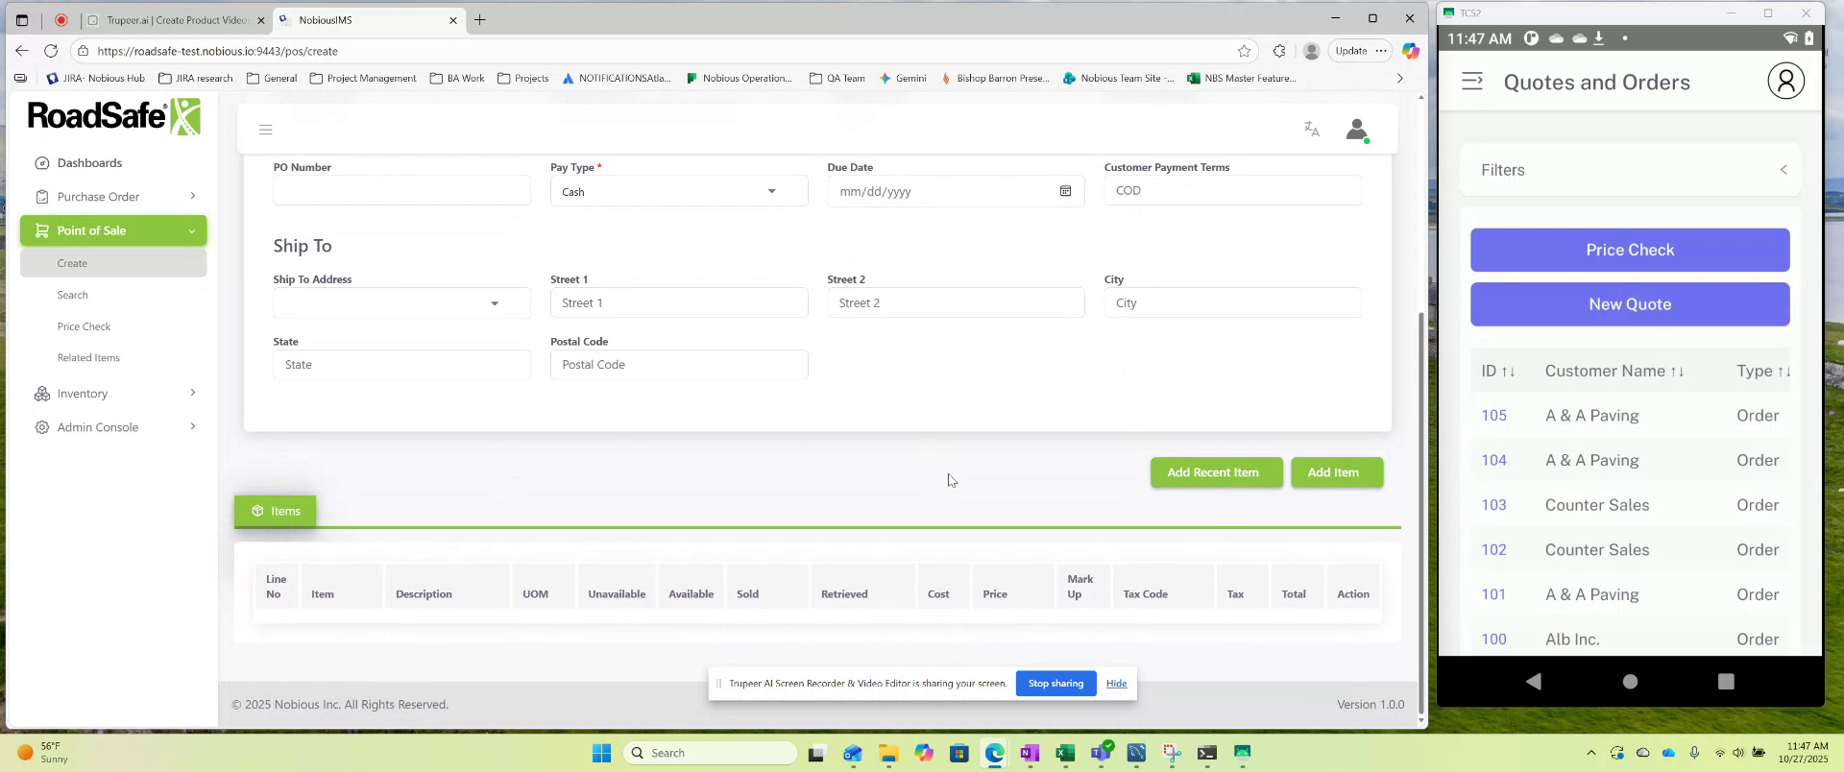Screen dimensions: 1844x772
Task: Open the weather widget on taskbar
Action: (43, 753)
